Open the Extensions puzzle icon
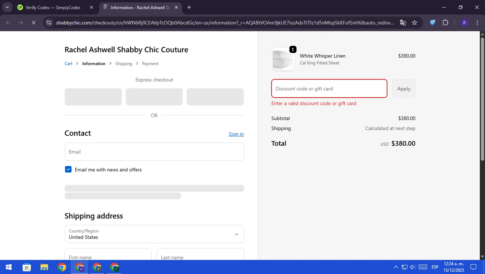The width and height of the screenshot is (485, 274). point(446,23)
